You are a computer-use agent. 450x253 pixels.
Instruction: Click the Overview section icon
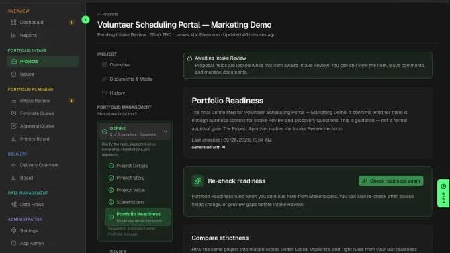point(105,65)
